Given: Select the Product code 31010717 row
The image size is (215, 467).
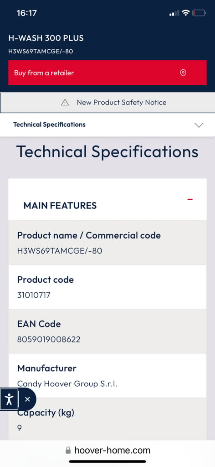Looking at the screenshot, I should (107, 287).
